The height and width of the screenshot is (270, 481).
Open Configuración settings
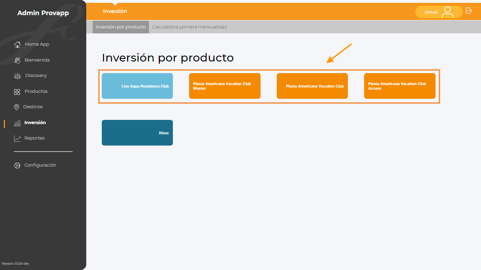(40, 165)
